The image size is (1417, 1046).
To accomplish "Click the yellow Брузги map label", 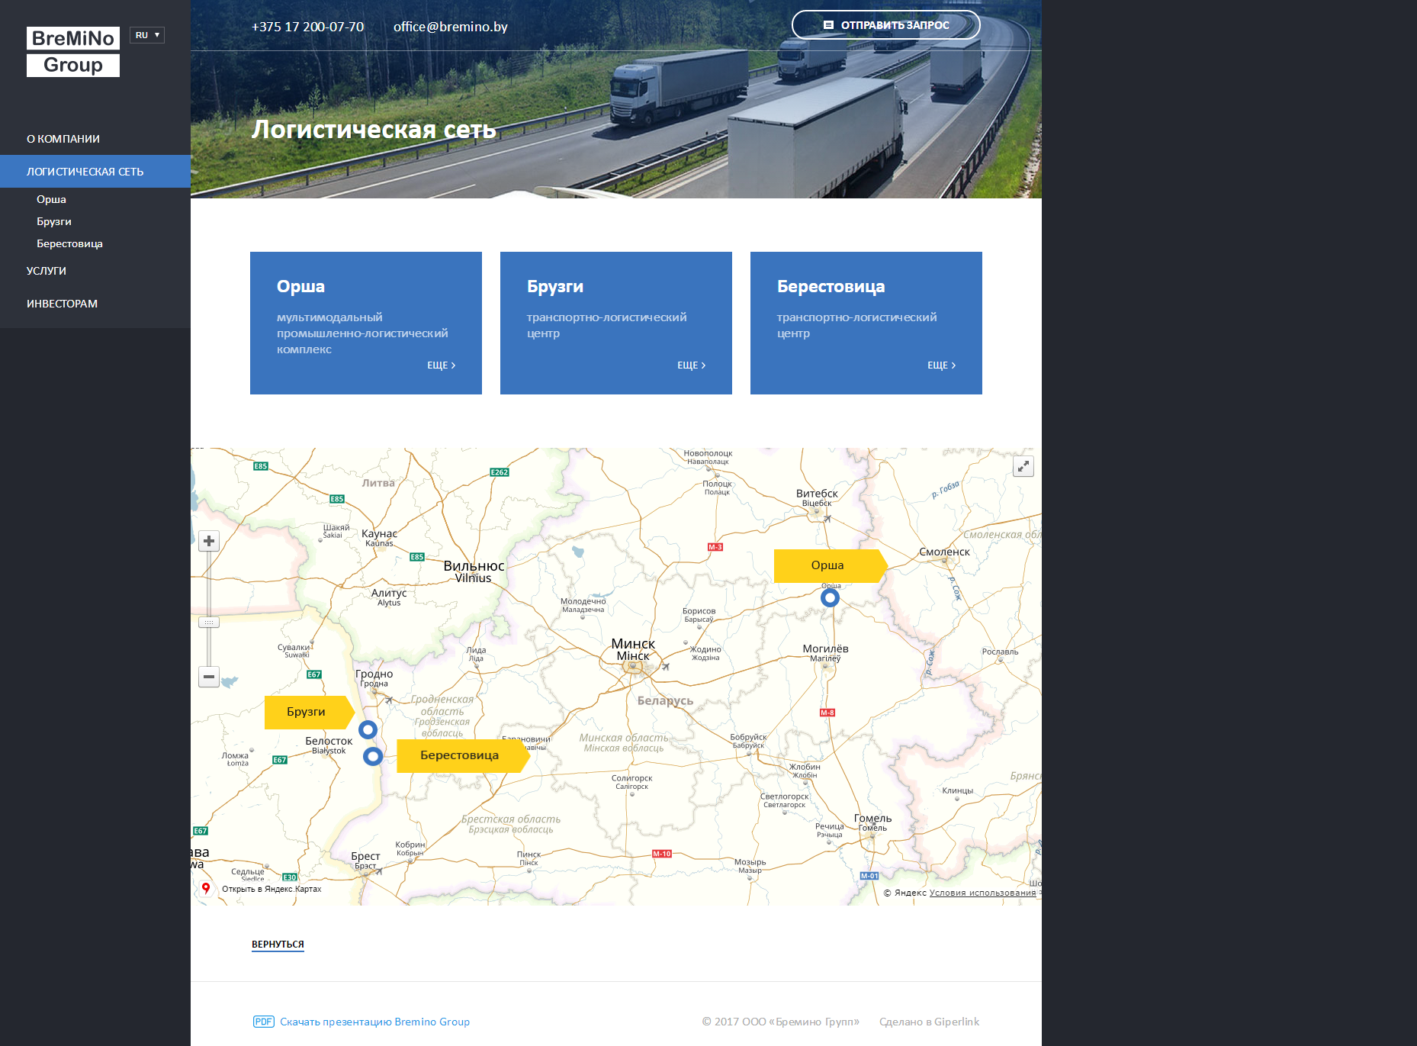I will [x=309, y=713].
